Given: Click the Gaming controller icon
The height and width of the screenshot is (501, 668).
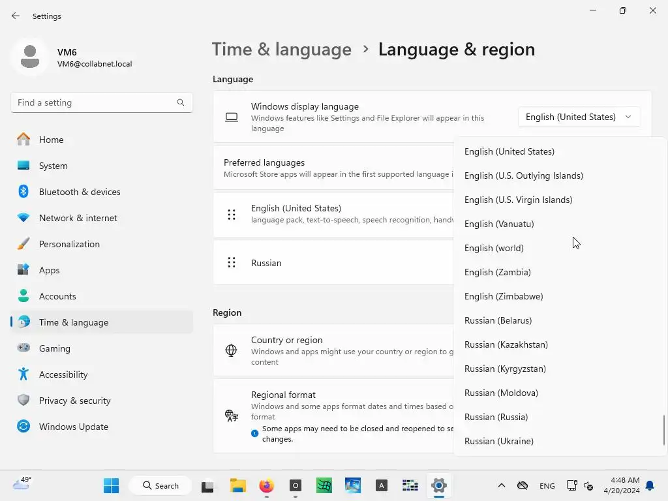Looking at the screenshot, I should (23, 348).
